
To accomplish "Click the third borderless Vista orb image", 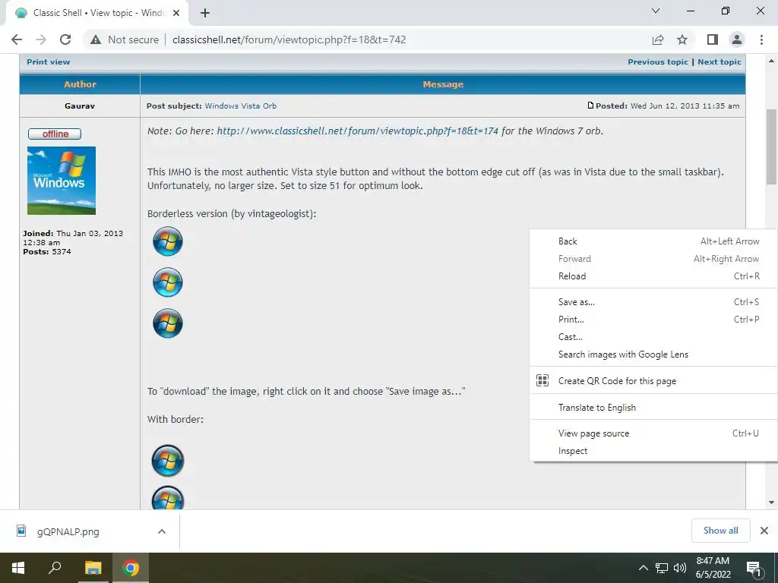I will click(x=168, y=323).
